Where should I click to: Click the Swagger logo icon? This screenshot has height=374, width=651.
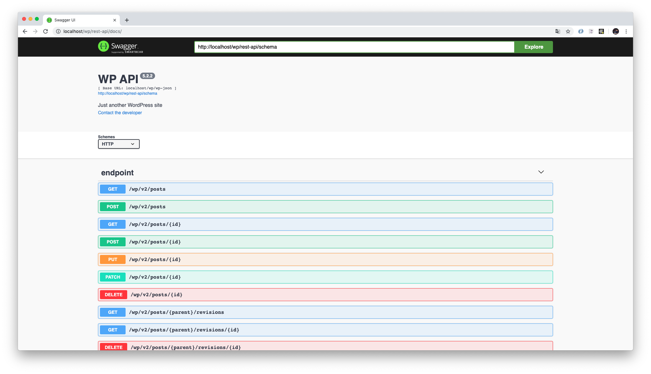103,46
